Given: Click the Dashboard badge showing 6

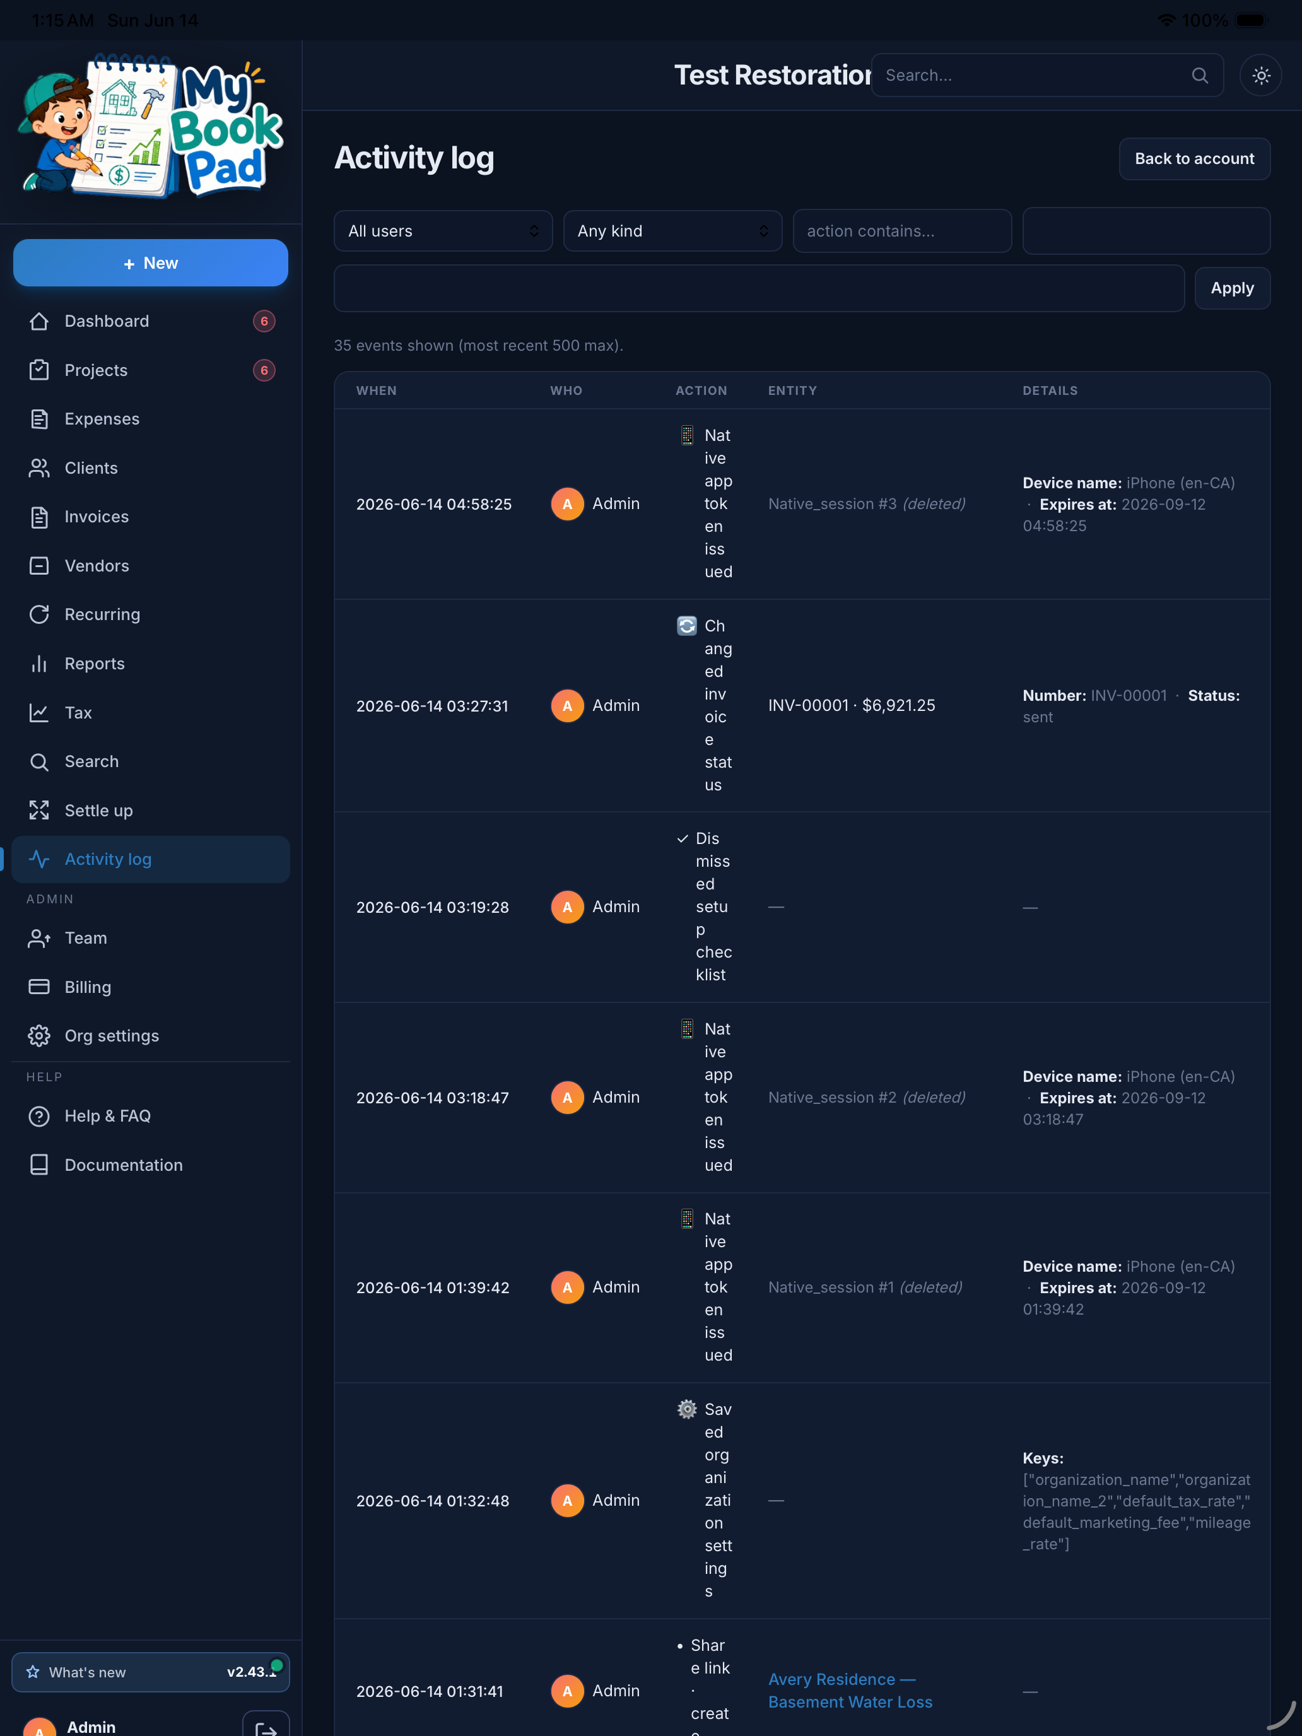Looking at the screenshot, I should (264, 321).
